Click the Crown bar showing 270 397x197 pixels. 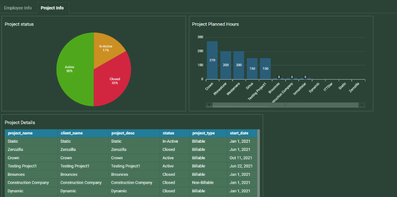tap(212, 60)
